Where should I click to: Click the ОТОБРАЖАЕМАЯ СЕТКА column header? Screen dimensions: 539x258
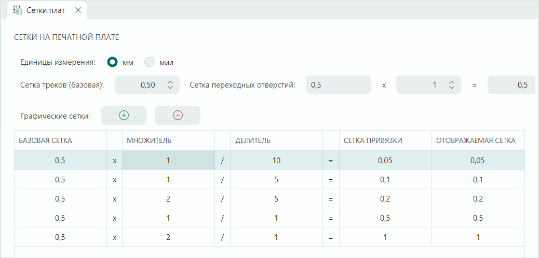click(x=477, y=140)
